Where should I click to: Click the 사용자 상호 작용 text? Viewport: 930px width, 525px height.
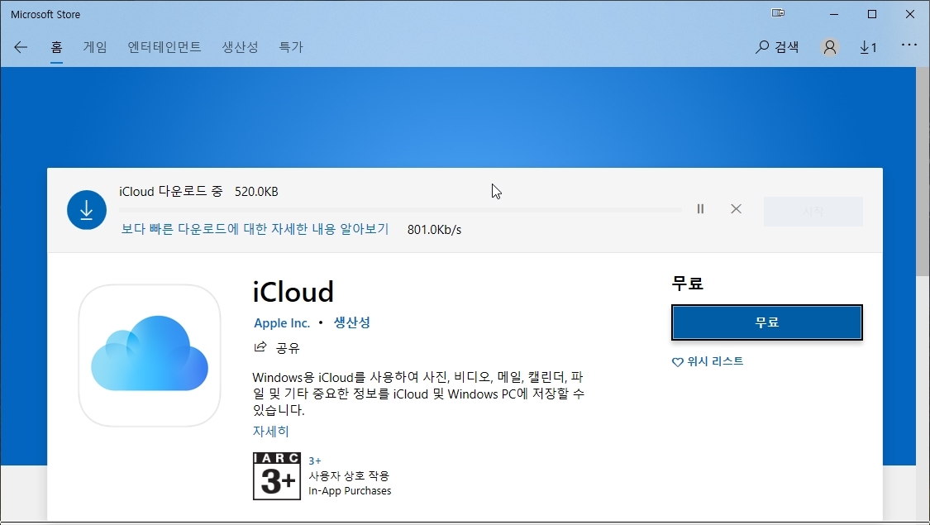pyautogui.click(x=349, y=475)
